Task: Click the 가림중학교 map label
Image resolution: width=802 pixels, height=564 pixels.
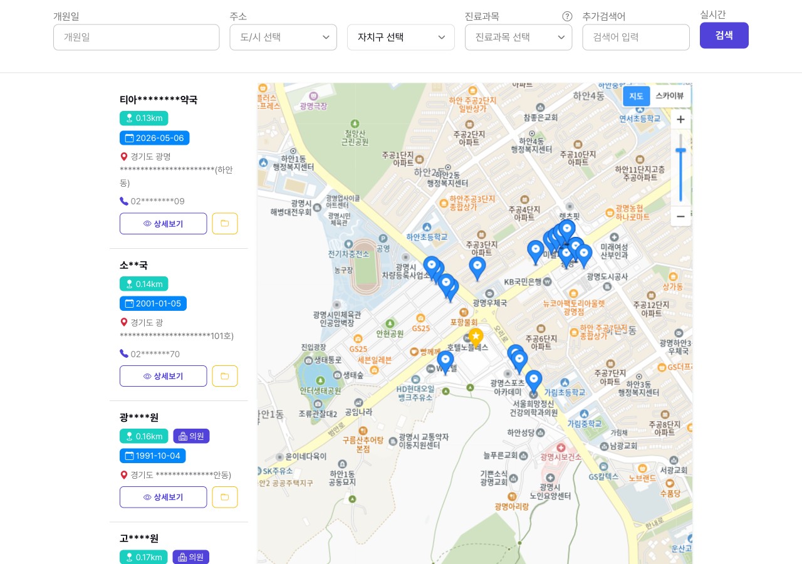Action: coord(585,424)
